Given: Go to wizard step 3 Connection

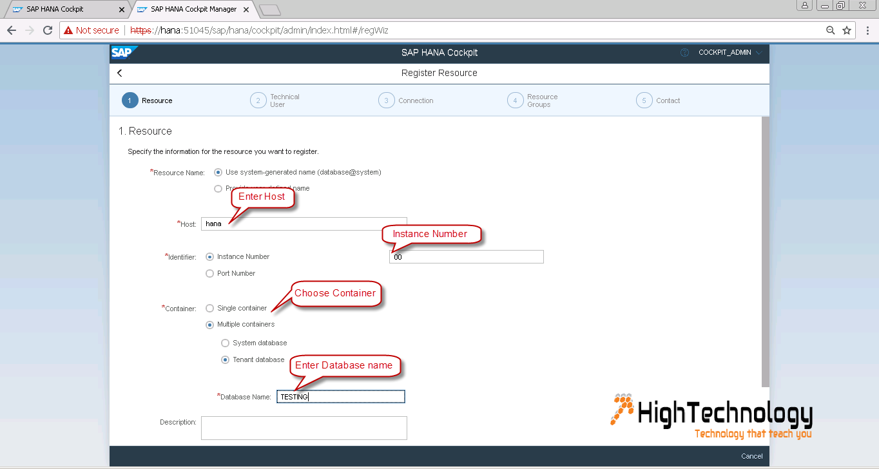Looking at the screenshot, I should [x=406, y=100].
